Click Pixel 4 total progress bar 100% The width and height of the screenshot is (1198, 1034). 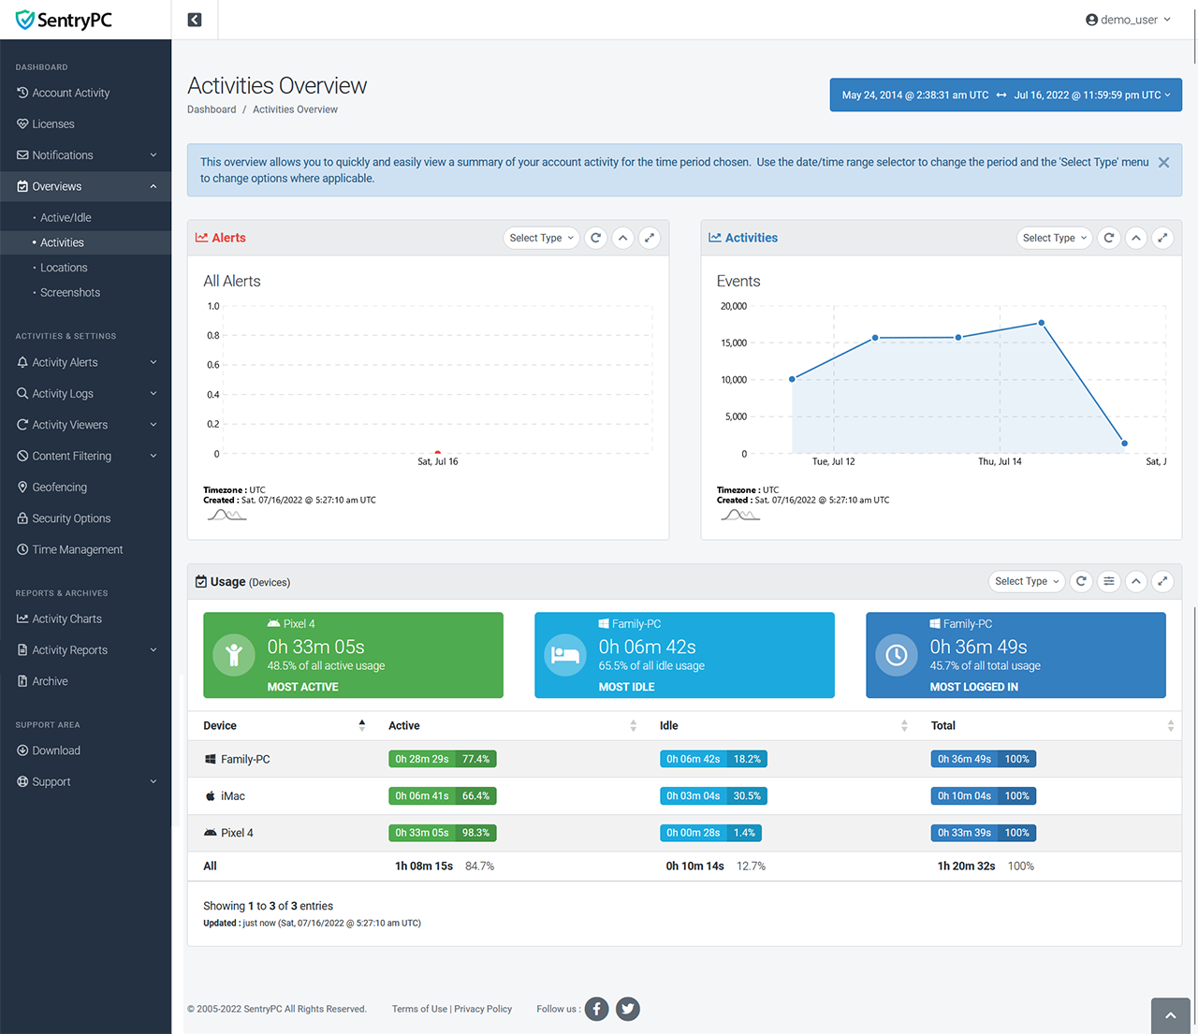coord(983,833)
